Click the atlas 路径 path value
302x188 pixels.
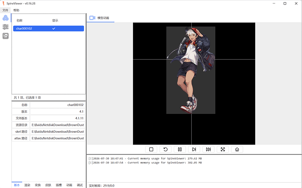pos(58,138)
